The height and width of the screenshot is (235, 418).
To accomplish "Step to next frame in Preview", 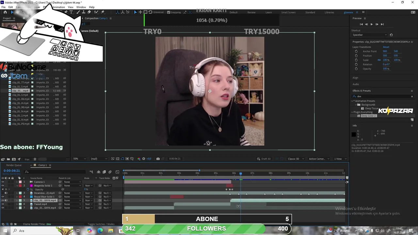I will [x=377, y=24].
